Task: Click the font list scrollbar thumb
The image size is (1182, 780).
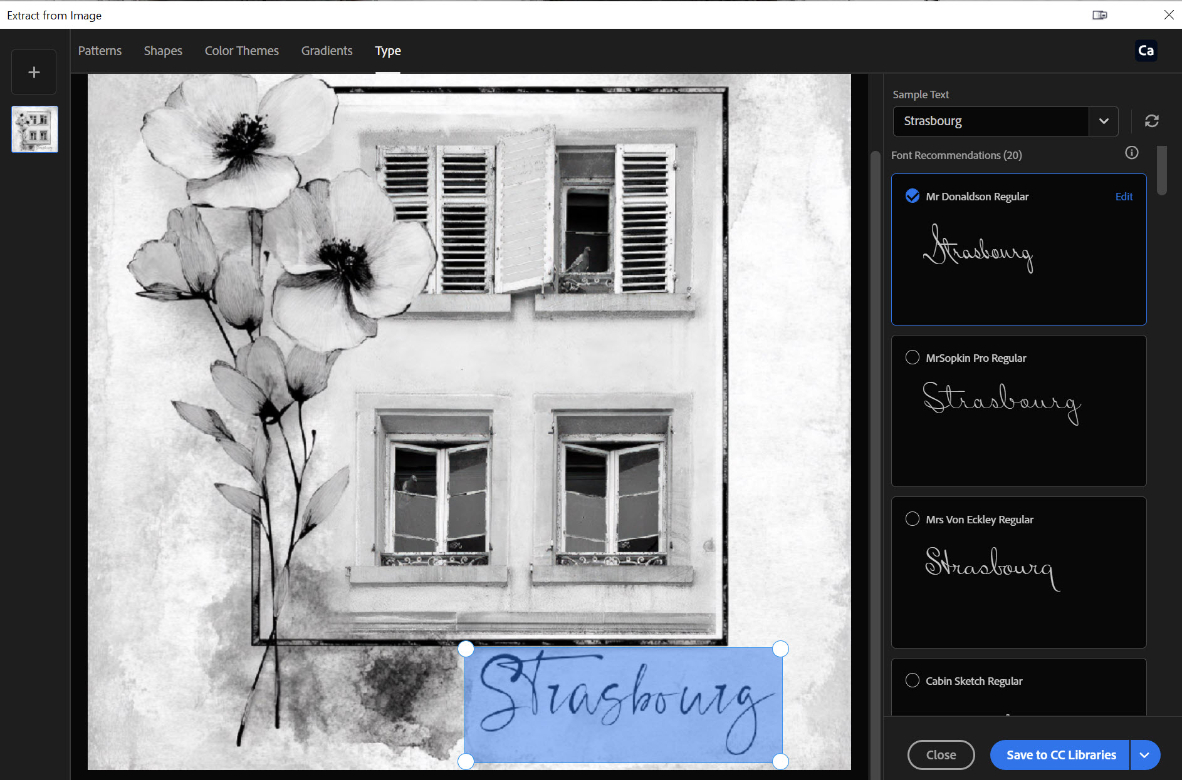Action: point(1162,170)
